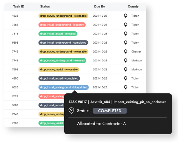Click the drop_install_mixed - completed grey badge
The height and width of the screenshot is (142, 178).
coord(59,78)
